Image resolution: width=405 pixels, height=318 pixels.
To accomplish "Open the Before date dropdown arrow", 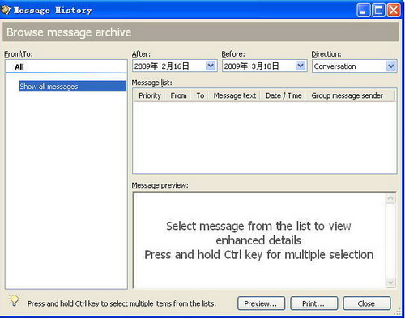I will [301, 66].
